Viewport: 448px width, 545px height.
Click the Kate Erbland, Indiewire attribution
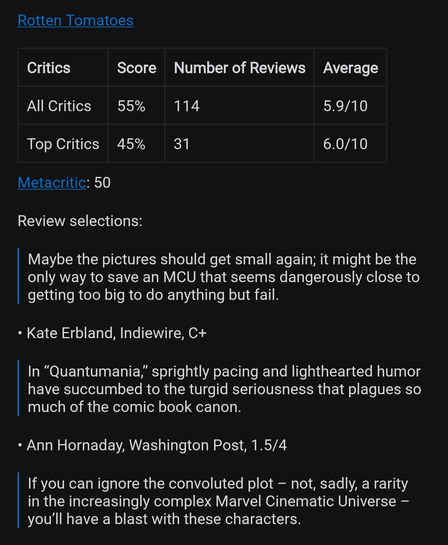pos(117,333)
